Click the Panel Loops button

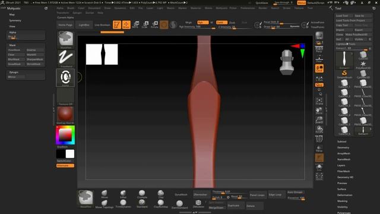pyautogui.click(x=257, y=195)
